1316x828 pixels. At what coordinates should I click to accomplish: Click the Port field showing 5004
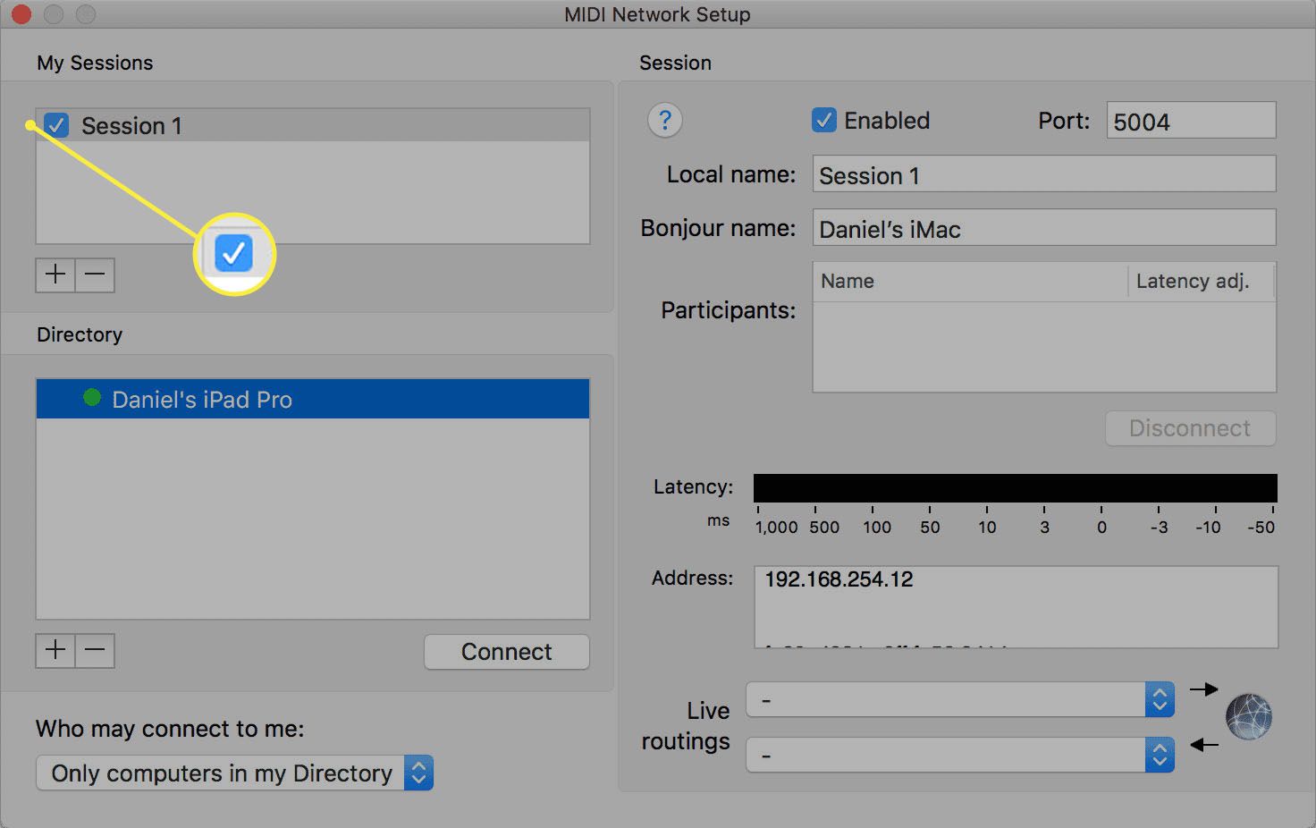tap(1191, 120)
